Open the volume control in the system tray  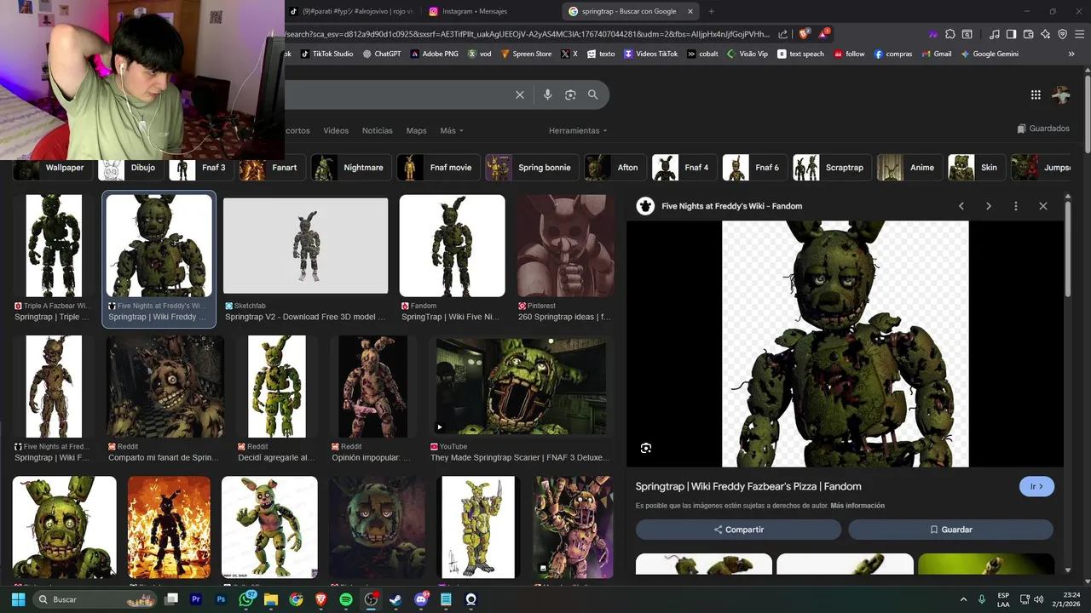click(x=1038, y=599)
